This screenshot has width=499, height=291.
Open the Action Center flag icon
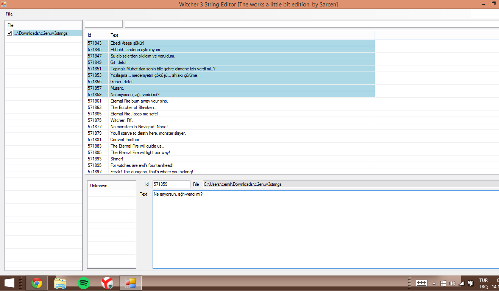(443, 283)
